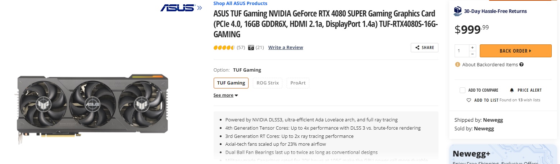560x164 pixels.
Task: Click the Share button
Action: click(x=424, y=48)
